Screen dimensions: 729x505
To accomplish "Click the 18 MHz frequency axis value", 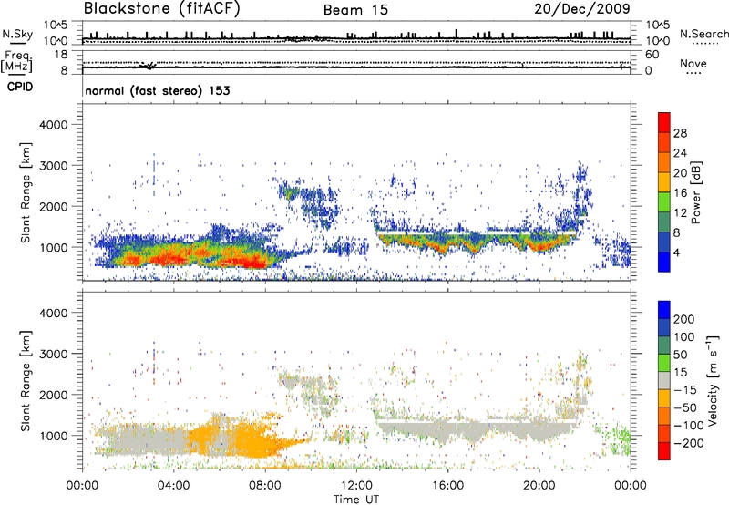I will click(61, 55).
